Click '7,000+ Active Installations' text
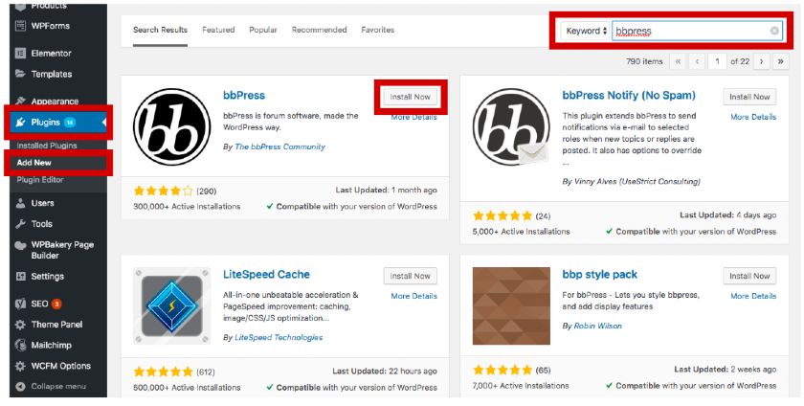The width and height of the screenshot is (804, 406). coord(521,386)
